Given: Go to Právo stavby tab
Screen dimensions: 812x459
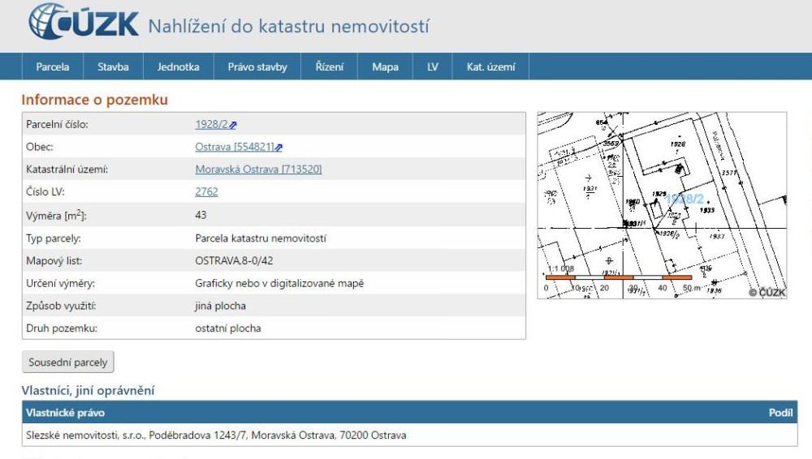Looking at the screenshot, I should pos(257,66).
